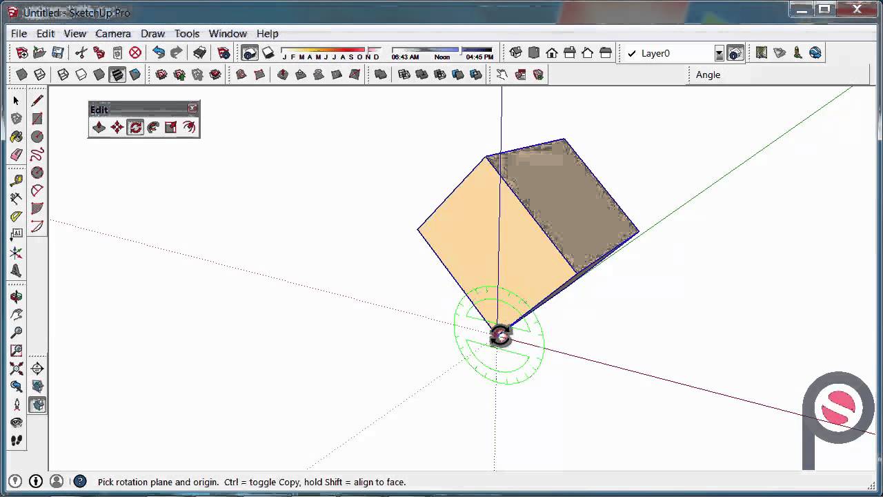Toggle the Shadows display button
This screenshot has width=883, height=497.
[268, 52]
